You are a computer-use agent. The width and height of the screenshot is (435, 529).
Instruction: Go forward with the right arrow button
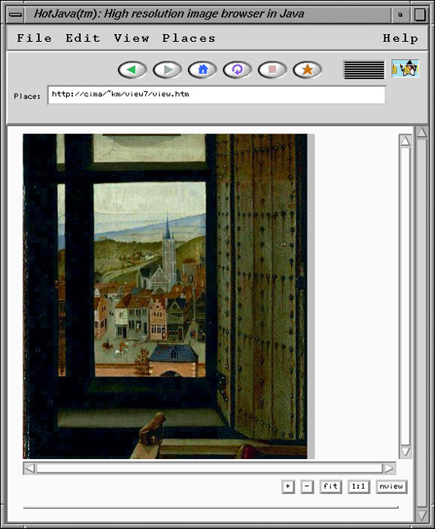pos(167,70)
